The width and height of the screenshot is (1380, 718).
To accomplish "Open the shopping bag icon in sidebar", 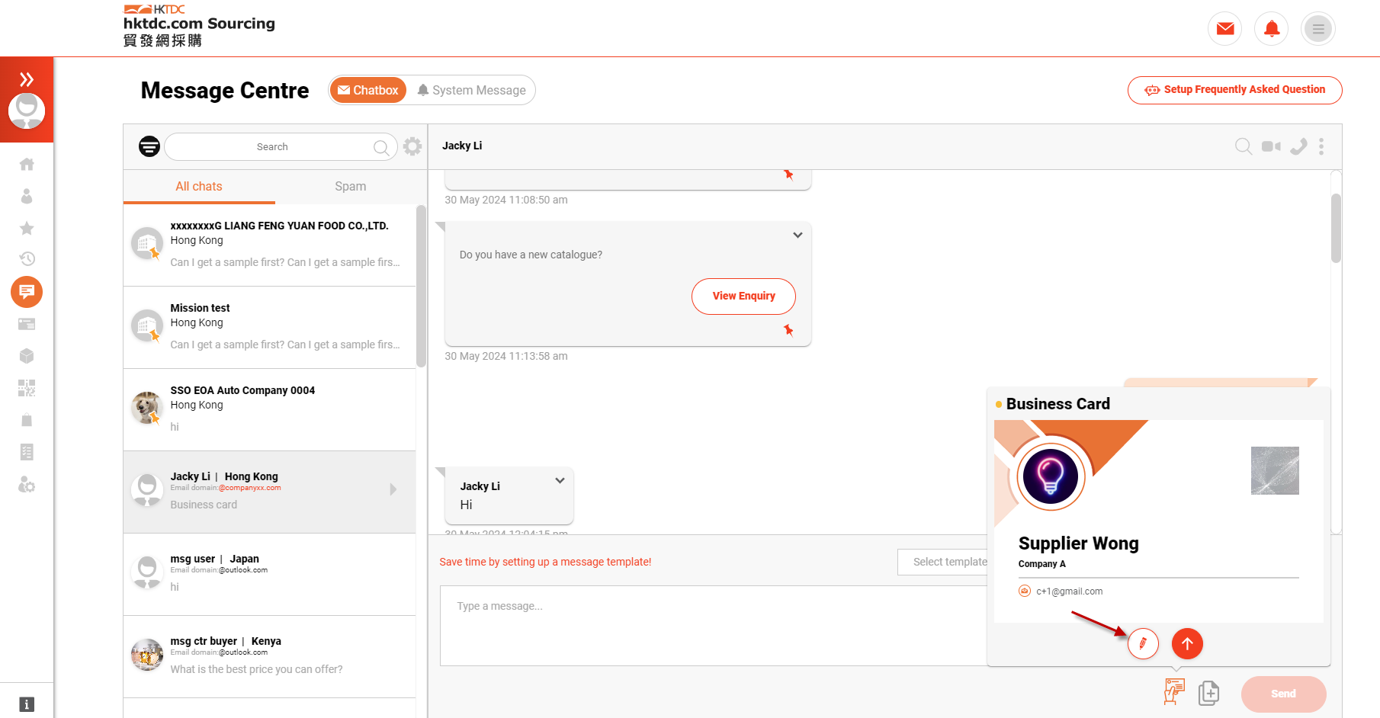I will point(27,420).
